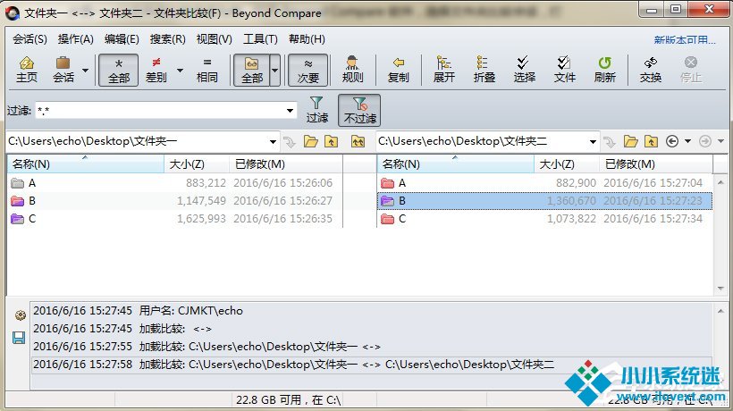Viewport: 733px width, 411px height.
Task: Open the 会话 toolbar button dropdown arrow
Action: (86, 70)
